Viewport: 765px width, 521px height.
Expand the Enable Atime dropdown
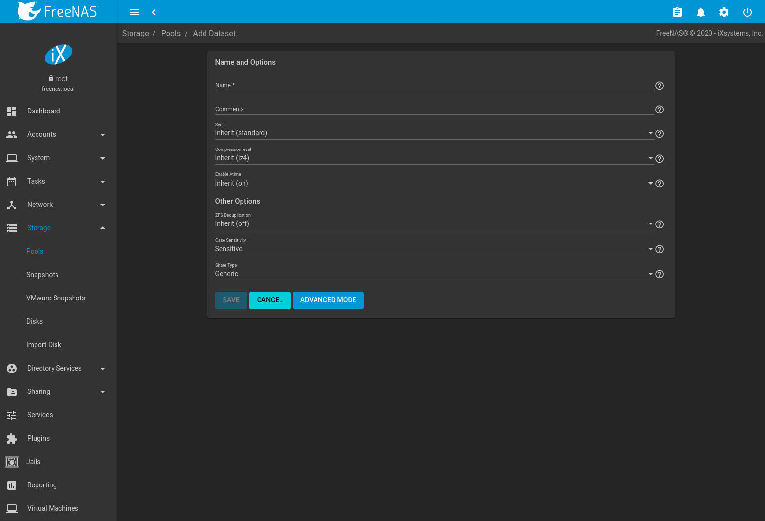pyautogui.click(x=433, y=184)
